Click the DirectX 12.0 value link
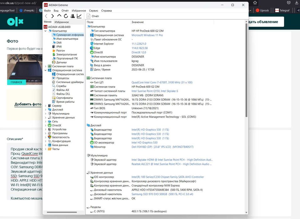This screenshot has height=219, width=300. tap(139, 52)
